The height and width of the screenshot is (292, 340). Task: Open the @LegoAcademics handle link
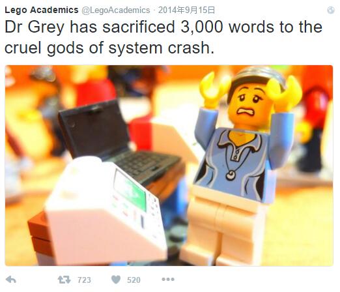coord(116,10)
